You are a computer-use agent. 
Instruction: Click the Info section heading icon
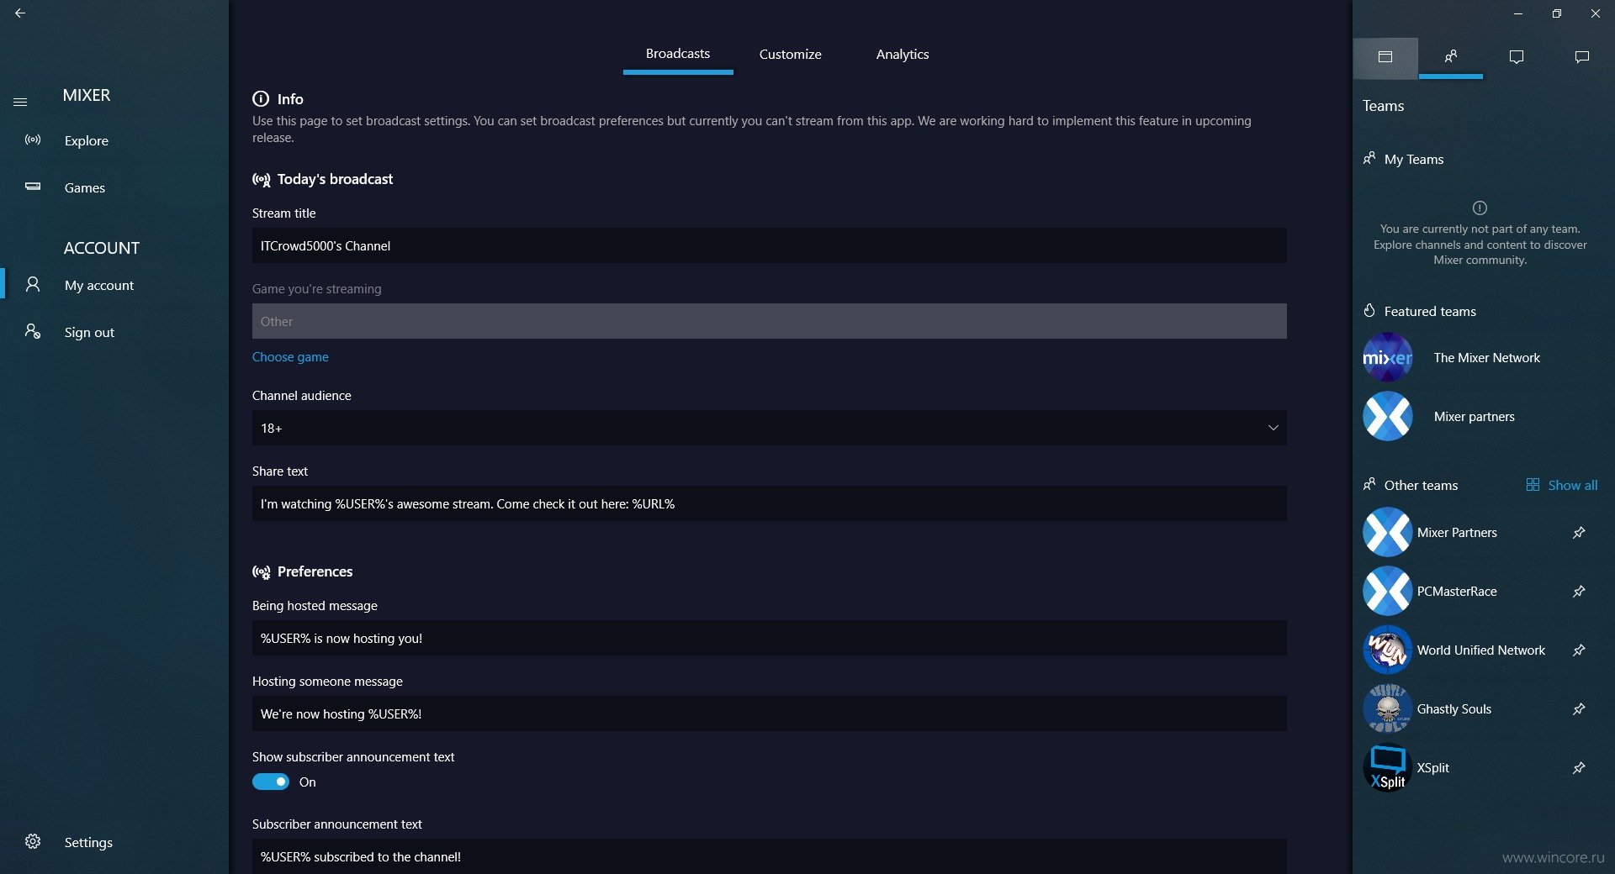261,98
